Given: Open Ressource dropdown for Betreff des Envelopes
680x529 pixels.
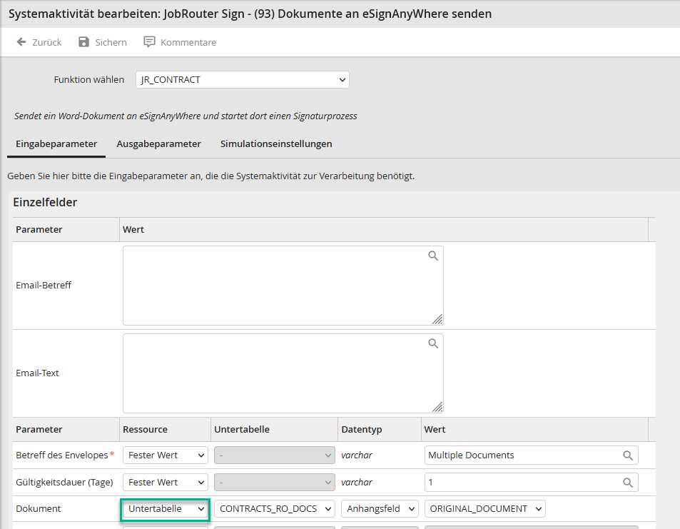Looking at the screenshot, I should coord(165,455).
